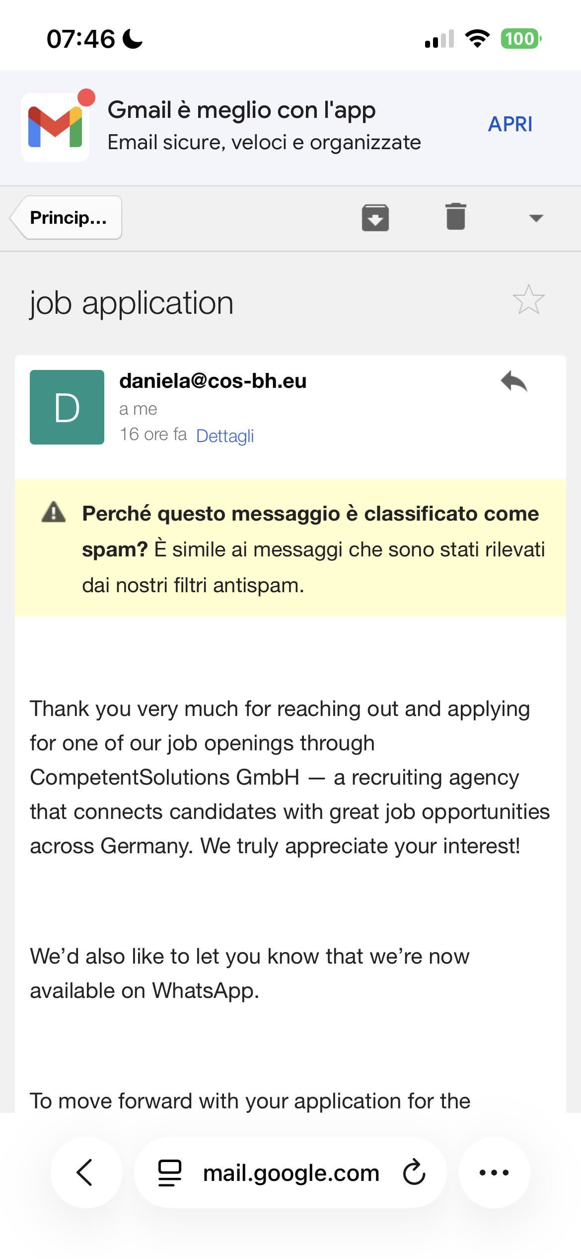Expand message details via Dettagli

pos(225,436)
